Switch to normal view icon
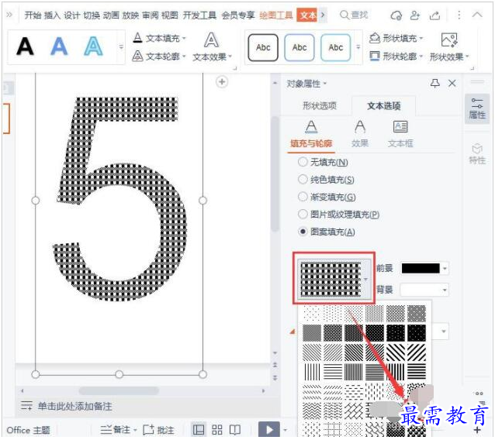 [199, 430]
